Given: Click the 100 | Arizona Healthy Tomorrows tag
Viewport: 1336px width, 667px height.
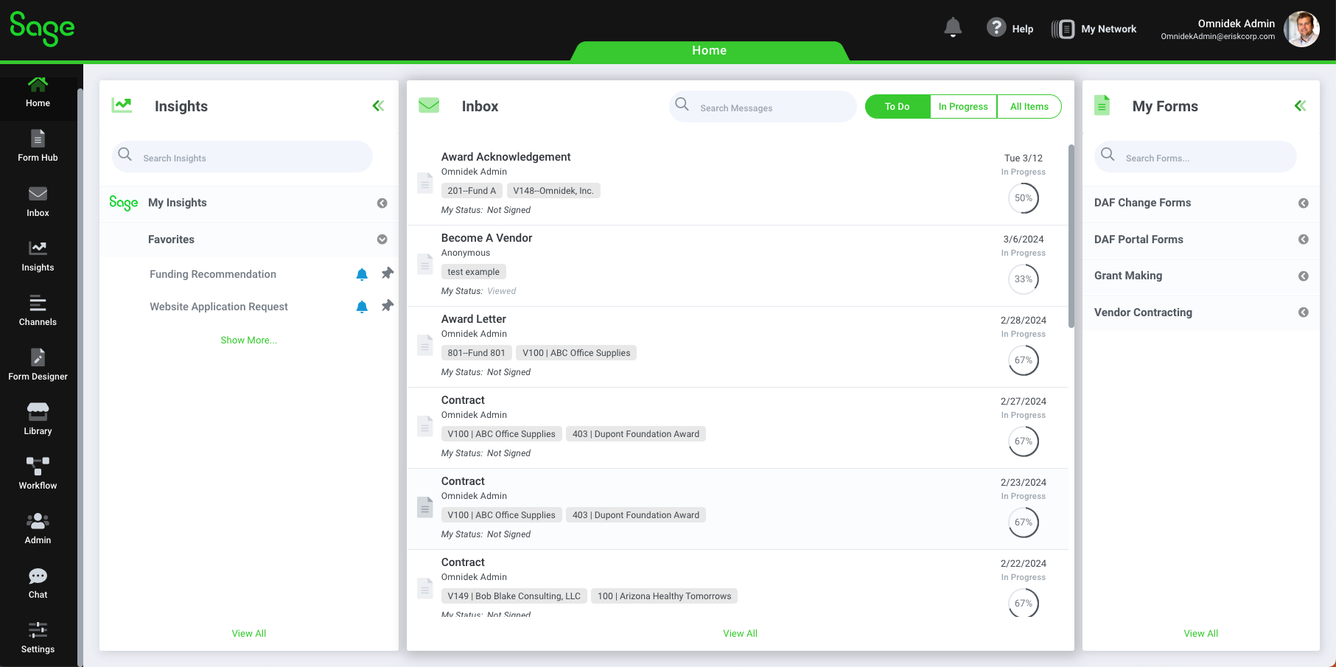Looking at the screenshot, I should pyautogui.click(x=665, y=596).
